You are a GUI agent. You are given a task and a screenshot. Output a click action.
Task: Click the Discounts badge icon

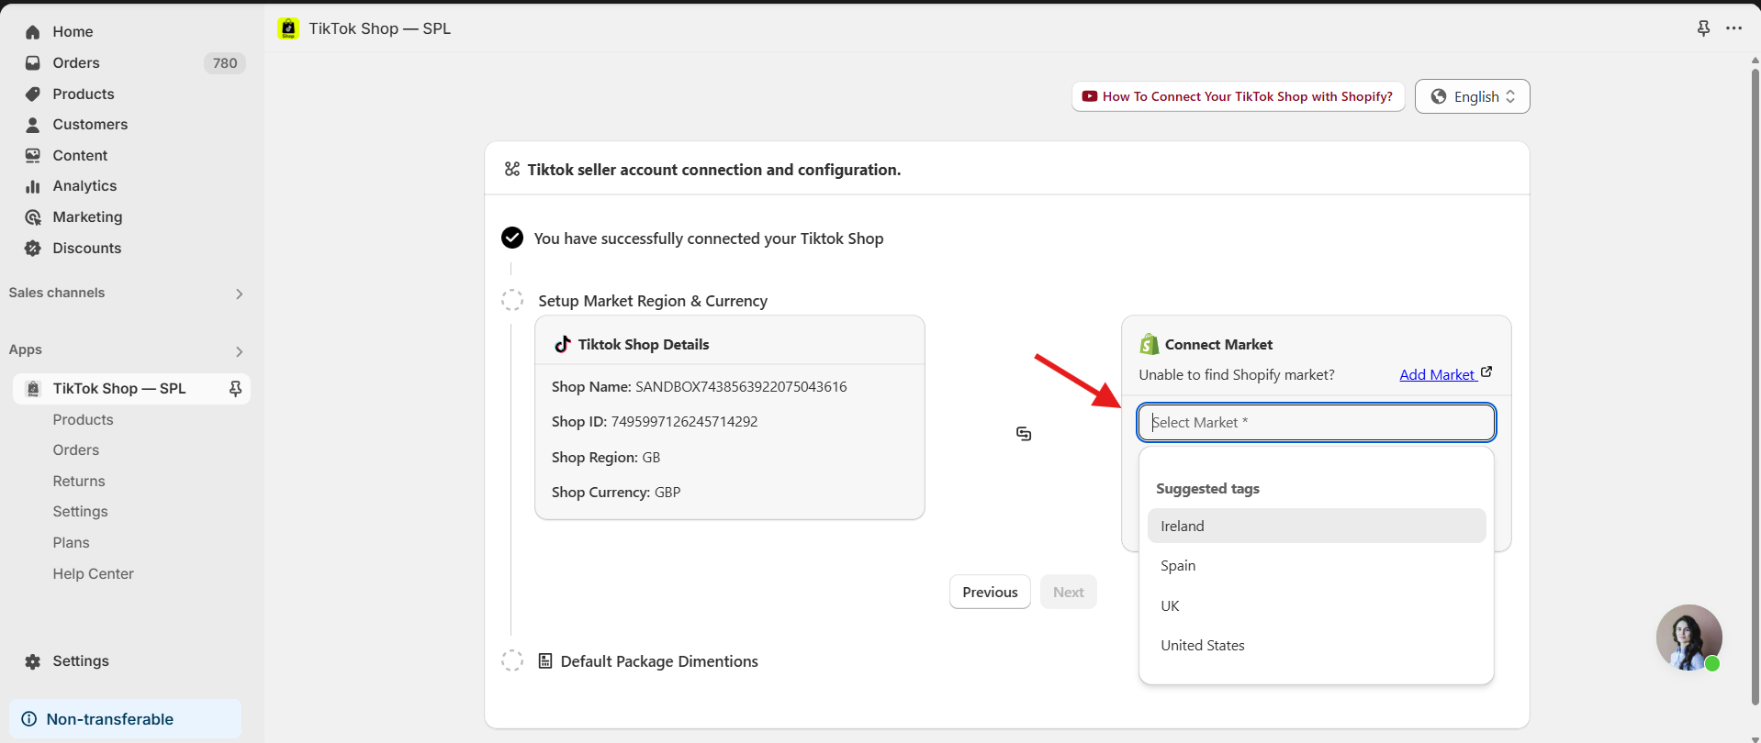tap(33, 249)
